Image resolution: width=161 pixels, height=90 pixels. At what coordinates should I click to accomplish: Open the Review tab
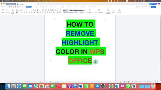click(70, 7)
